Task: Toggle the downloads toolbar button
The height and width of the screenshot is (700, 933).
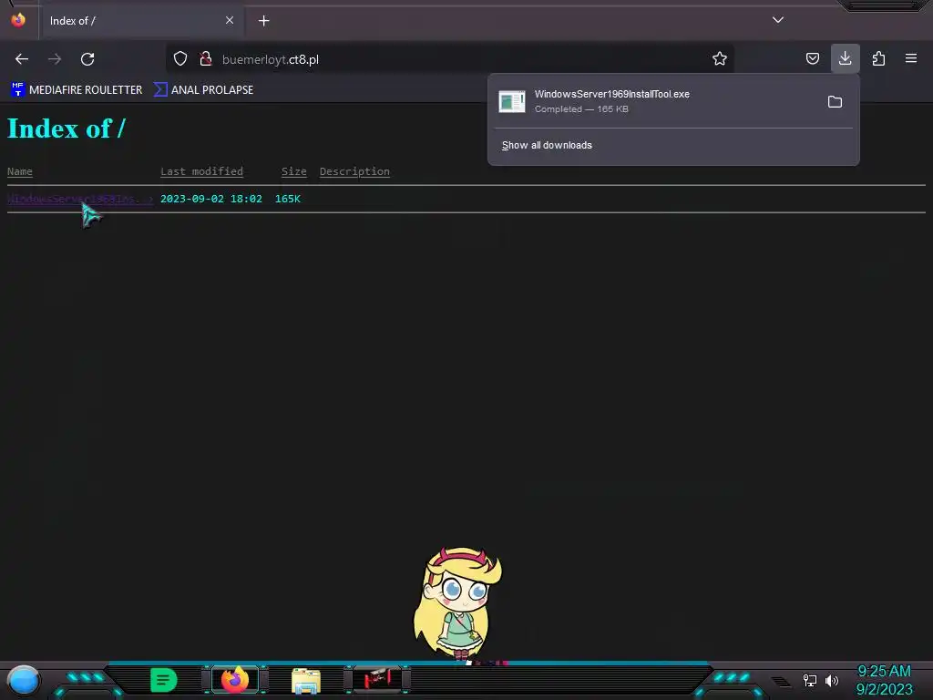Action: click(x=845, y=58)
